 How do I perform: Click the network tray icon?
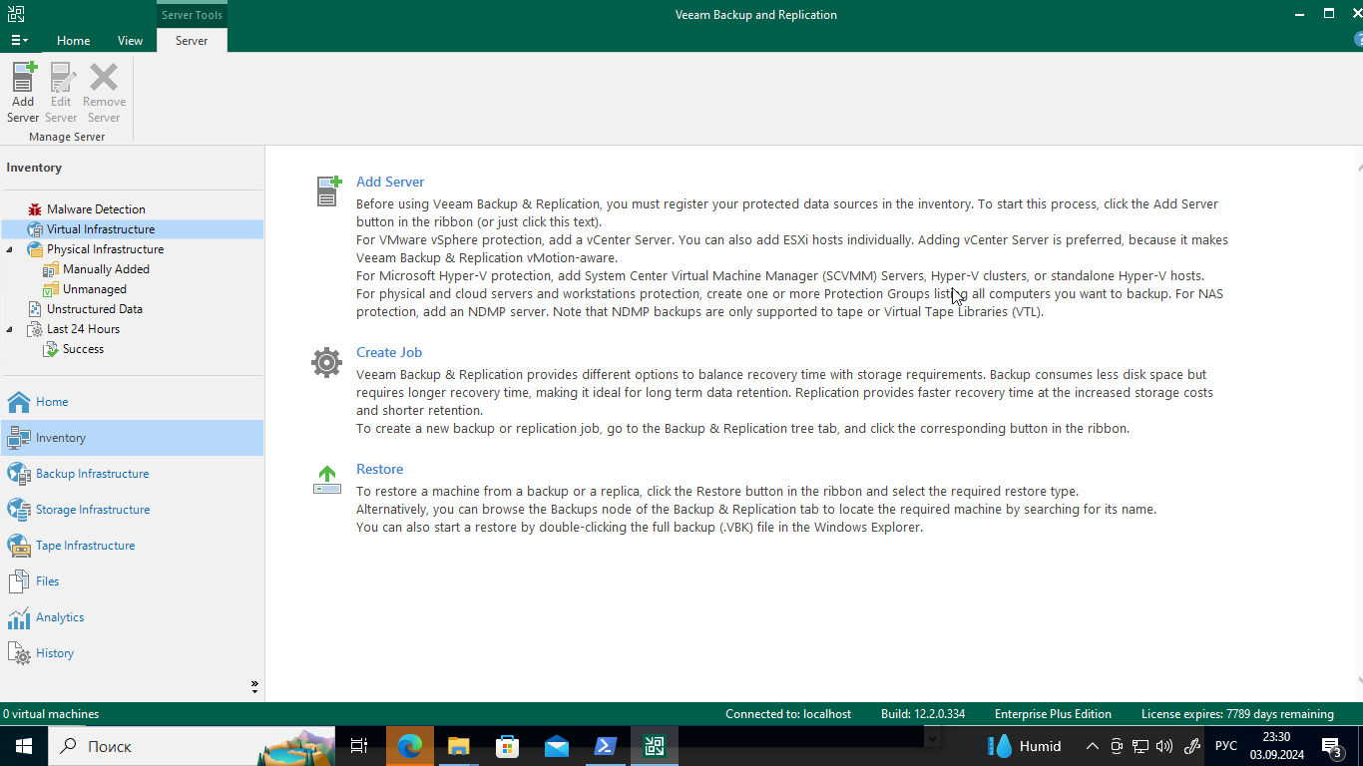point(1140,746)
